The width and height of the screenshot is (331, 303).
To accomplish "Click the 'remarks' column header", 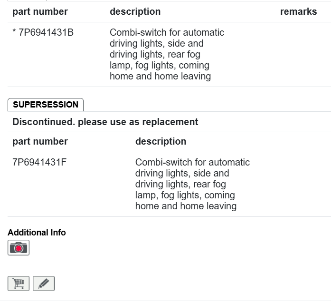I will coord(298,12).
